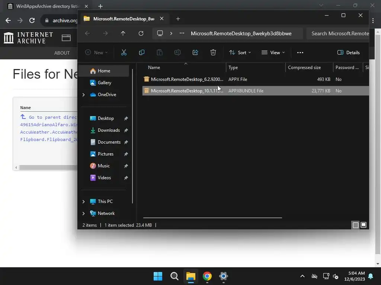Click the Rename icon in Explorer toolbar
Image resolution: width=381 pixels, height=285 pixels.
click(177, 52)
